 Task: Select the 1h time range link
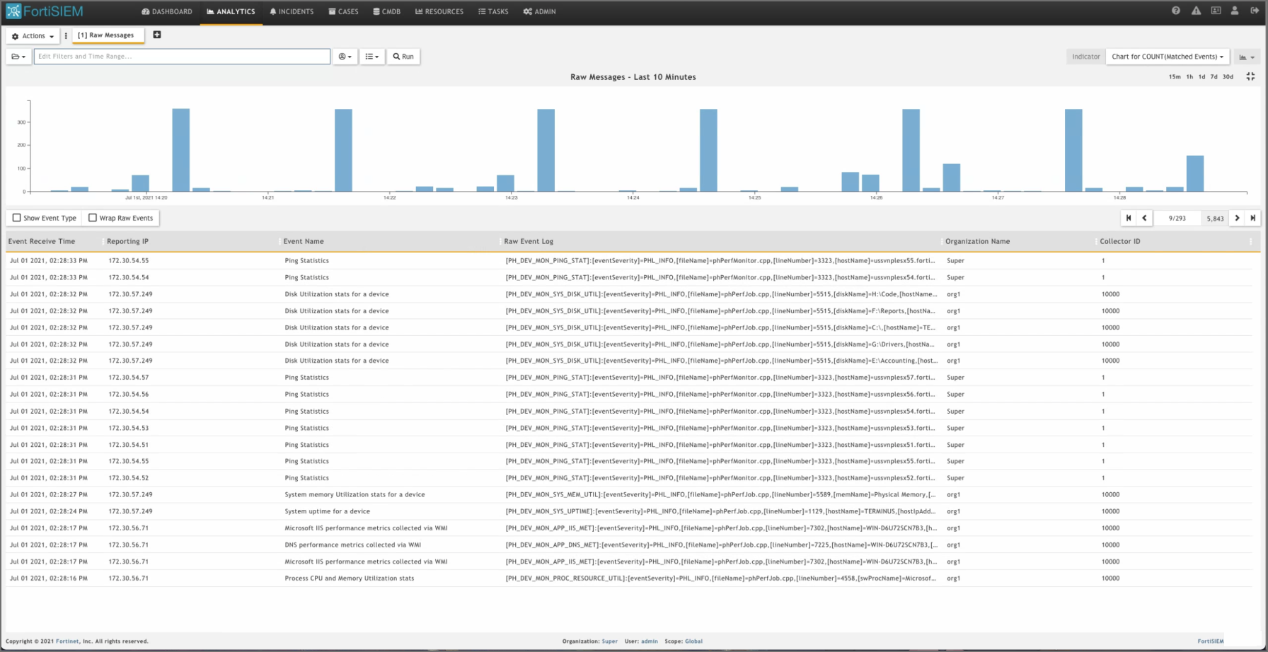[x=1189, y=76]
